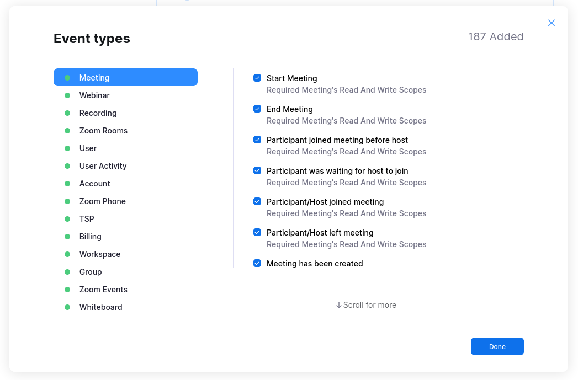Click the Done button
The width and height of the screenshot is (578, 380).
[497, 346]
